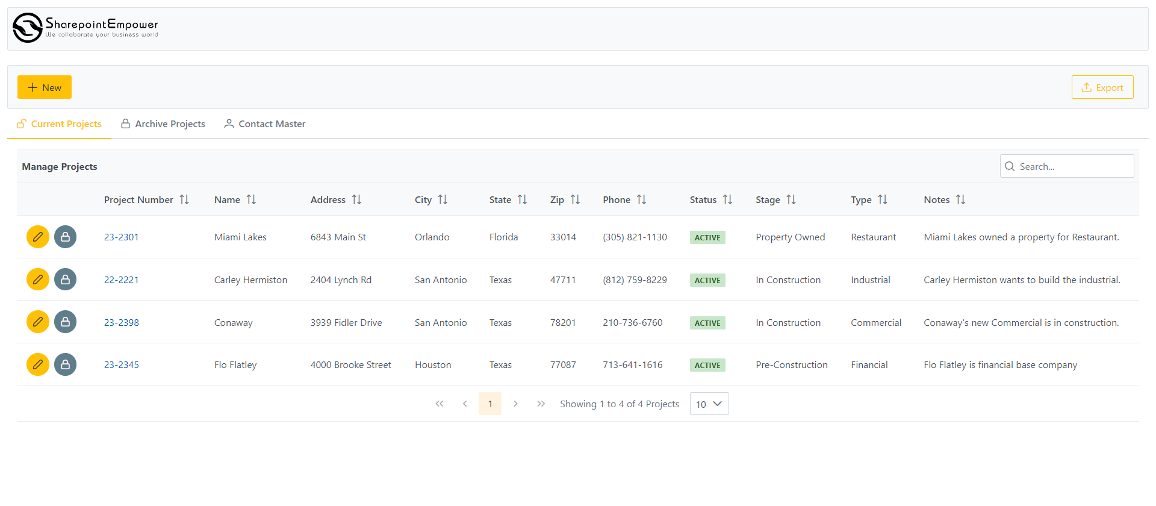Image resolution: width=1156 pixels, height=506 pixels.
Task: Jump to last page with double arrow
Action: (x=541, y=404)
